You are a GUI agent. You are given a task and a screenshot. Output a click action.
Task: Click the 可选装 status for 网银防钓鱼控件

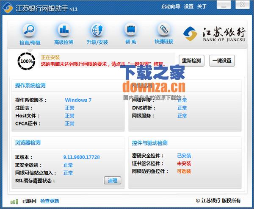[184, 171]
